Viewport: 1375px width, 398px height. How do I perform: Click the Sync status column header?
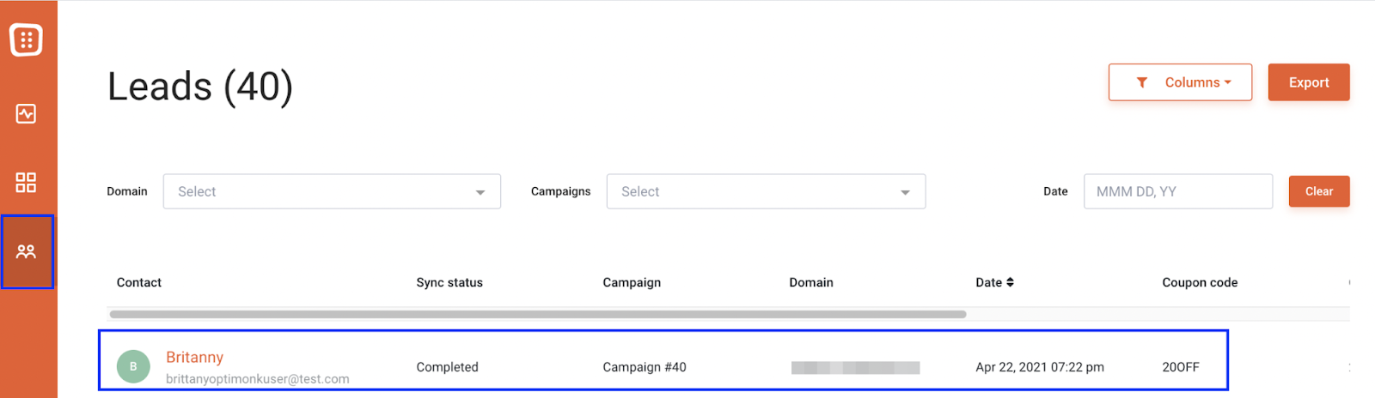coord(449,282)
